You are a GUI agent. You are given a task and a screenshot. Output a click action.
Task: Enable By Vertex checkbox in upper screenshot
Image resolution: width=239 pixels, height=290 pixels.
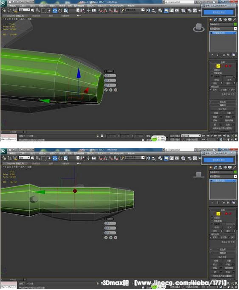pos(212,70)
